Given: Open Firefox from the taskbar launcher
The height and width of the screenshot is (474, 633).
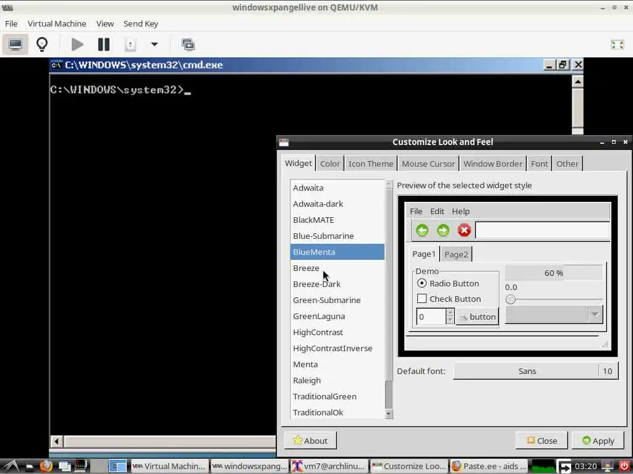Looking at the screenshot, I should (46, 467).
